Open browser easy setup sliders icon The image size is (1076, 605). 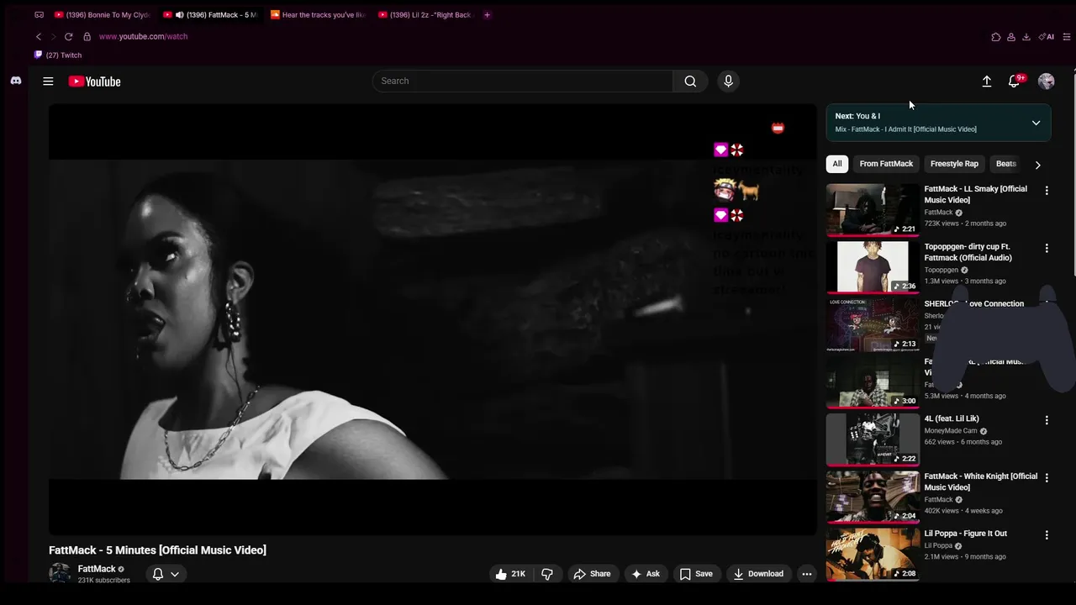[1067, 37]
